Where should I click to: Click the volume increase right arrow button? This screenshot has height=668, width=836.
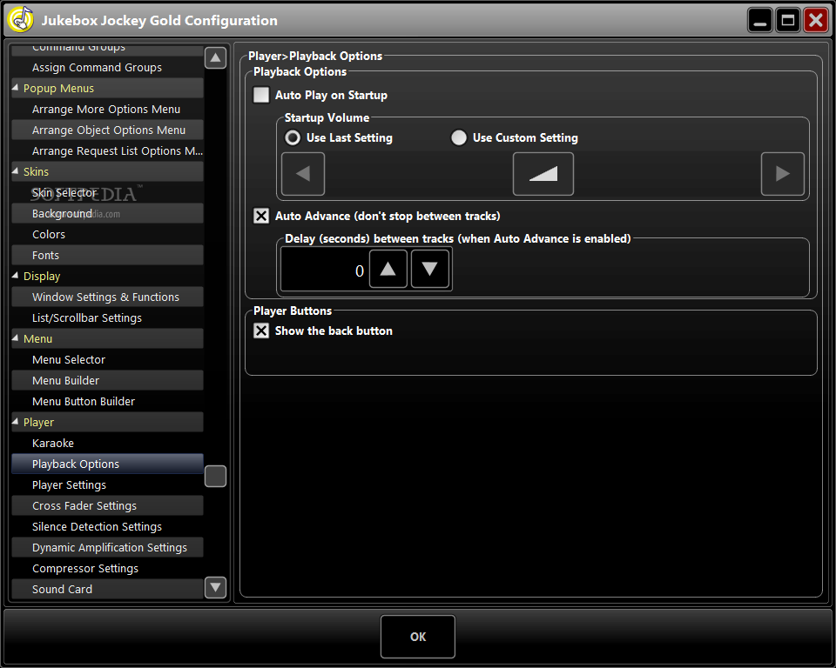pos(782,174)
